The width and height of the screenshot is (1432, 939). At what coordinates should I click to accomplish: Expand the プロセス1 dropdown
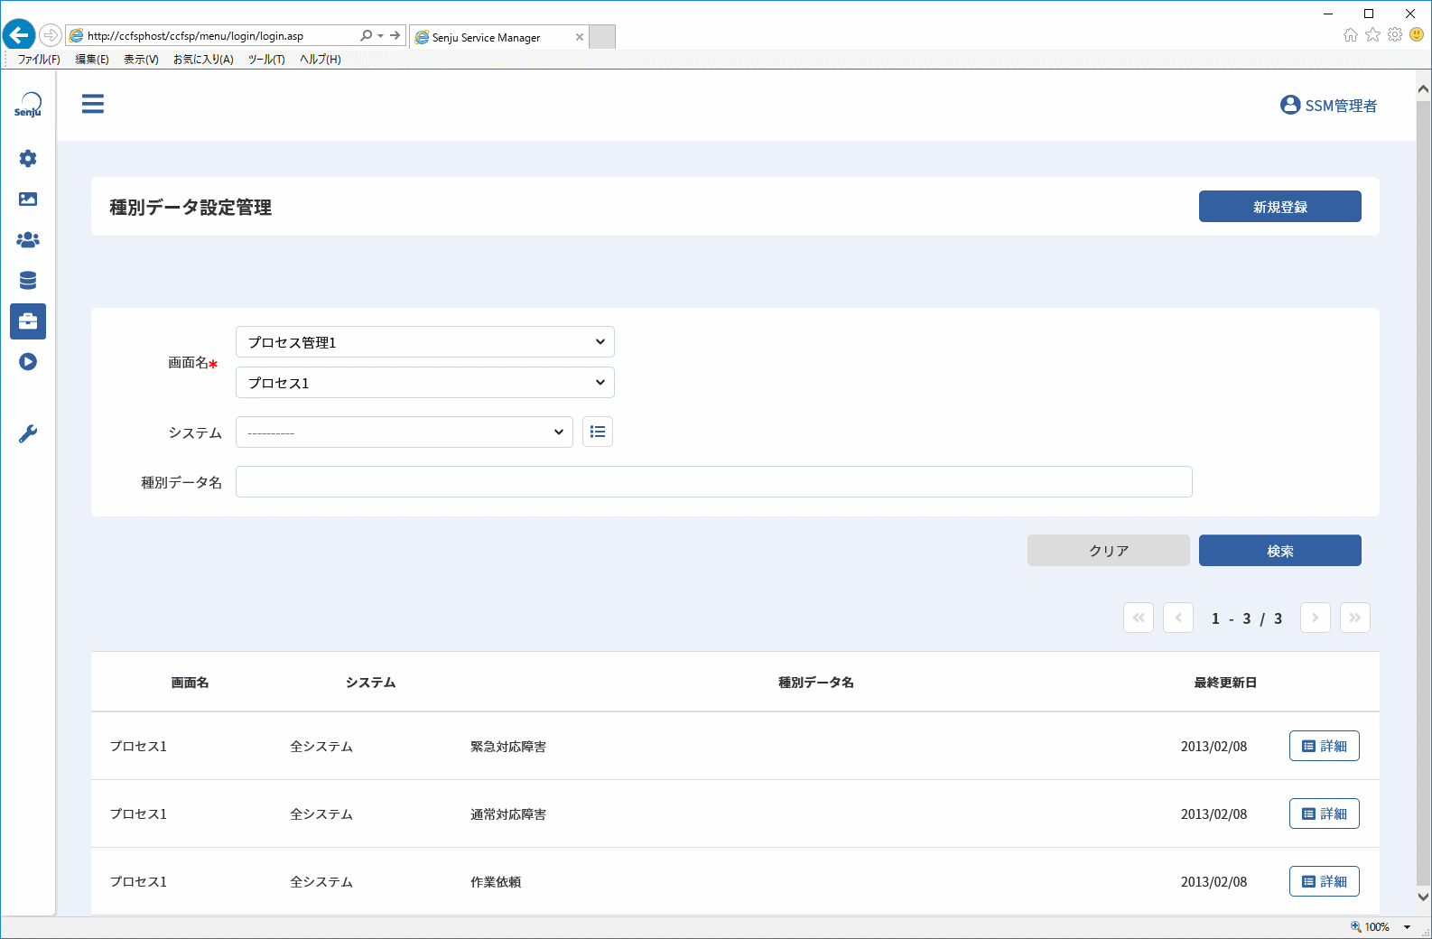point(425,383)
